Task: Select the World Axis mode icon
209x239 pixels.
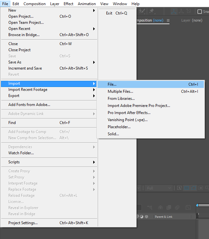Action: (x=181, y=11)
